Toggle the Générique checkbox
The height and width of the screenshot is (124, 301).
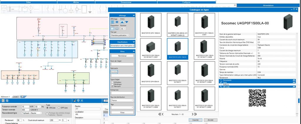point(112,84)
